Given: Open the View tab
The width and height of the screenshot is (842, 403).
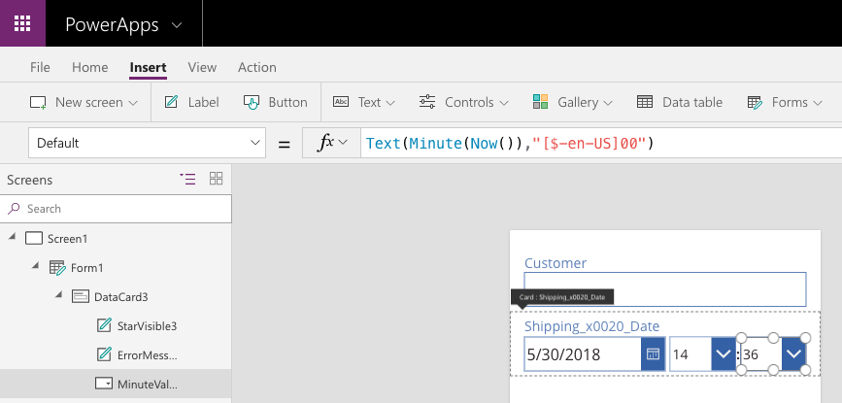Looking at the screenshot, I should [x=202, y=67].
